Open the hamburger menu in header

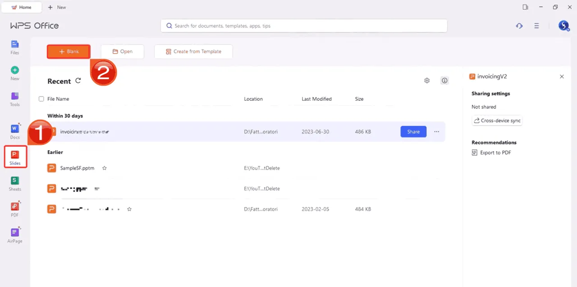click(x=536, y=26)
